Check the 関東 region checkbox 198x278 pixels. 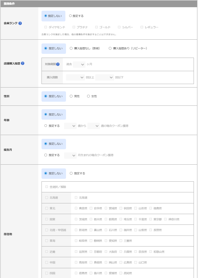pos(47,219)
